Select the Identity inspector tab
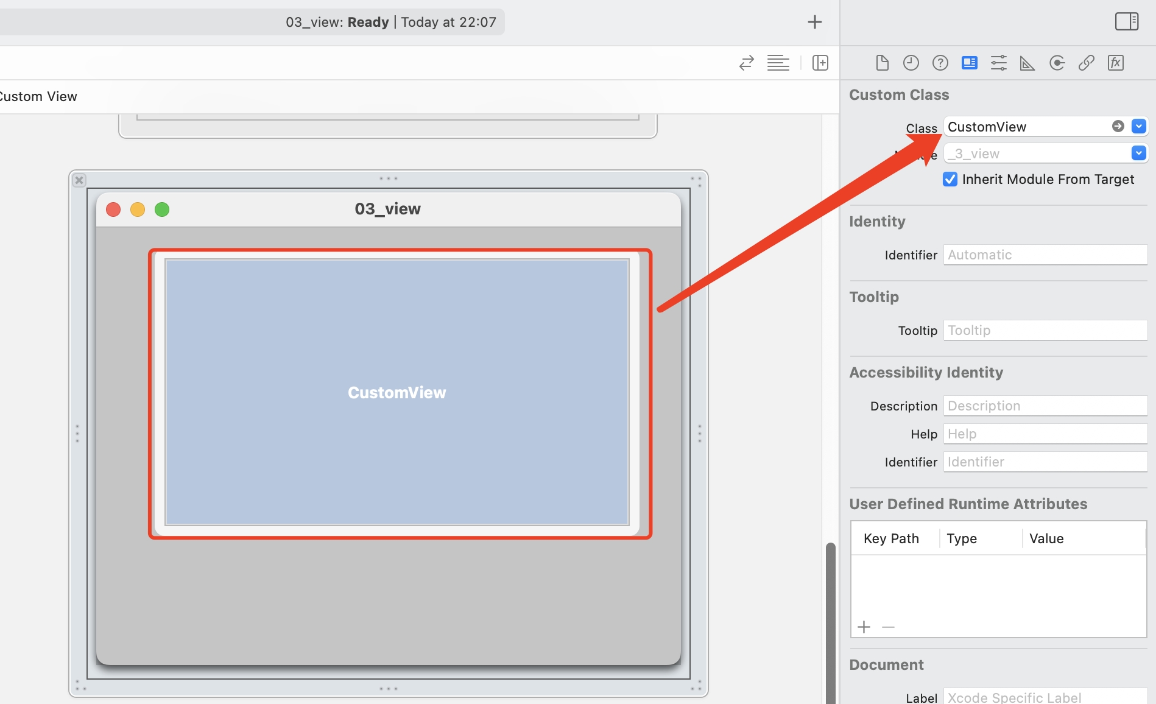The height and width of the screenshot is (704, 1156). (x=970, y=63)
